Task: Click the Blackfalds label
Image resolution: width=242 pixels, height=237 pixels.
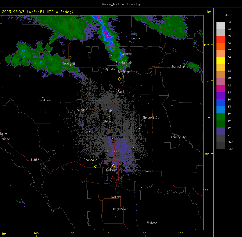Action: pyautogui.click(x=124, y=63)
